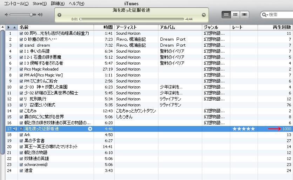Select the track リ 死刑執行

[35, 99]
